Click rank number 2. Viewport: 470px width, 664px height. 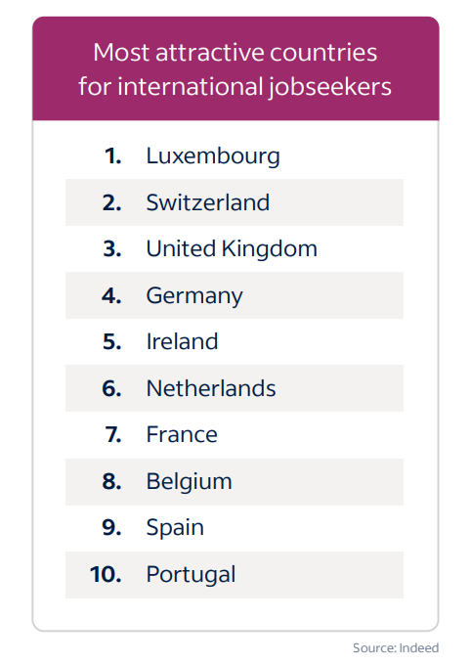click(x=112, y=202)
